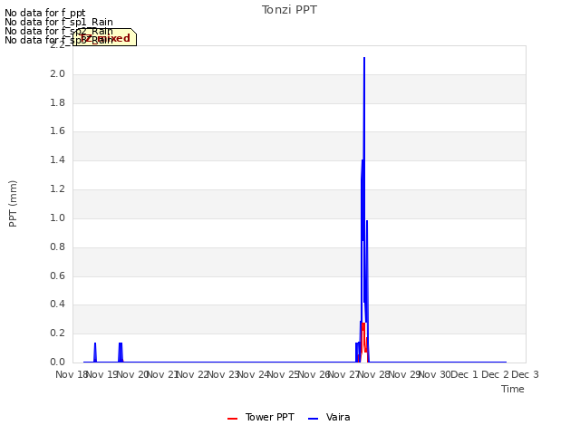The image size is (580, 435).
Task: Click the y-axis tick label 2.0
Action: 57,74
